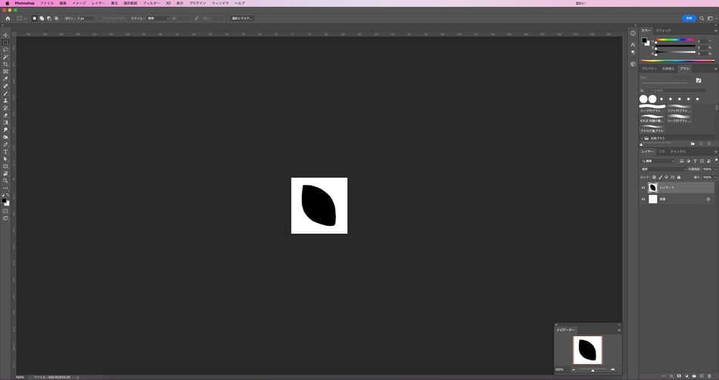Viewport: 719px width, 380px height.
Task: Delete layer with Layers panel trash icon
Action: [x=709, y=376]
